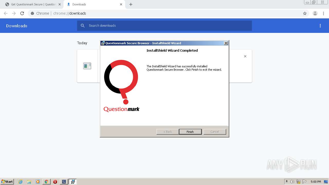
Task: Open the Chrome profile avatar
Action: click(315, 13)
